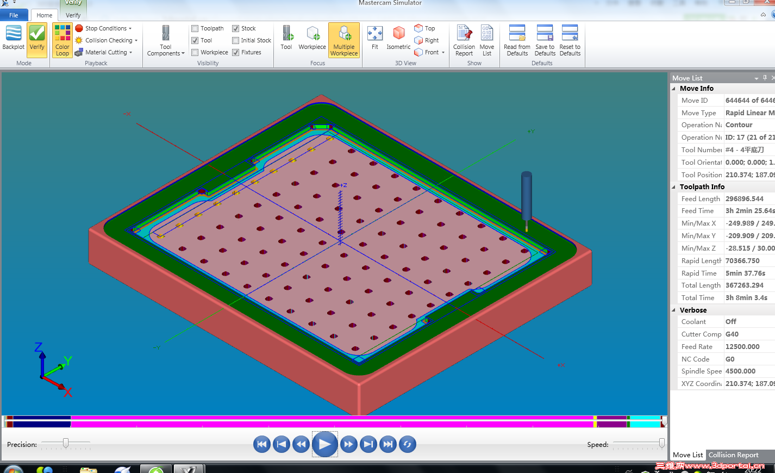Show the Collision Report panel from ribbon
The height and width of the screenshot is (473, 775).
coord(464,40)
